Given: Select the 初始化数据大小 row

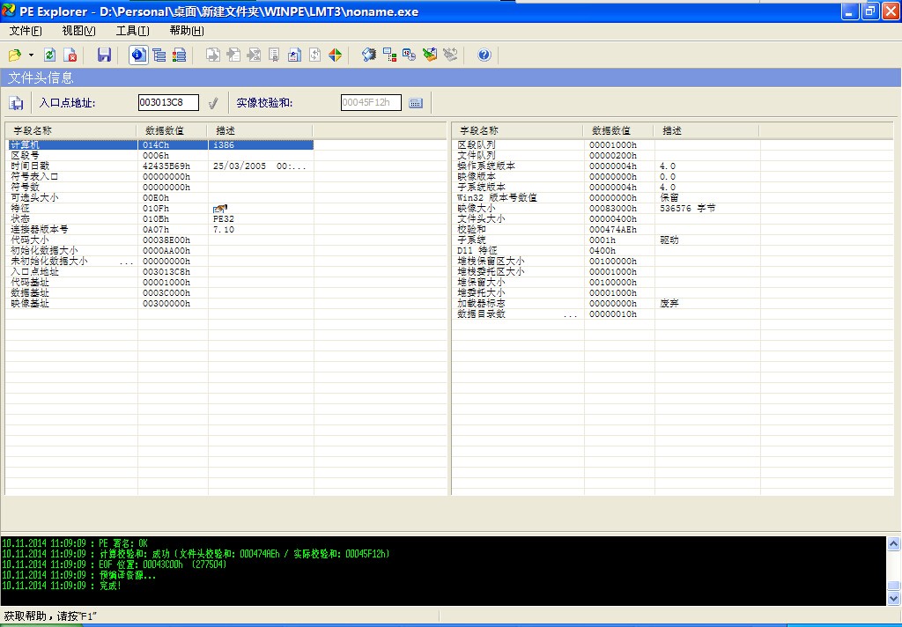Looking at the screenshot, I should (x=160, y=250).
